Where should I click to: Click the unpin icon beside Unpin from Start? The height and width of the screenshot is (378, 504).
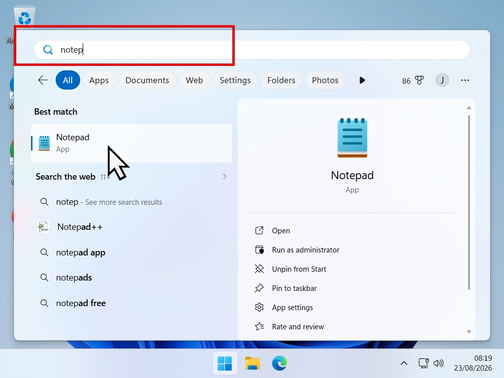tap(259, 269)
